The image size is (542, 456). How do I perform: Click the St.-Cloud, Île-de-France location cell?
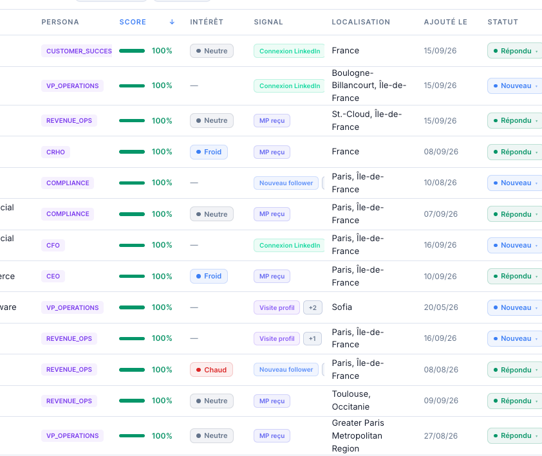(x=367, y=120)
